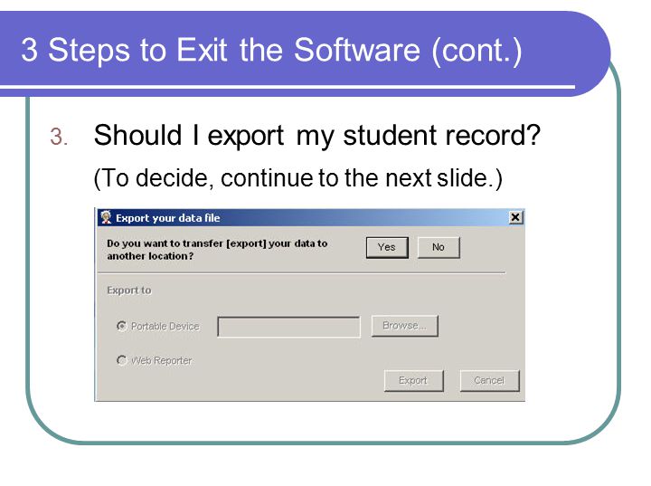Click the '(To decide, continue to the next slide.)' text

pos(297,179)
